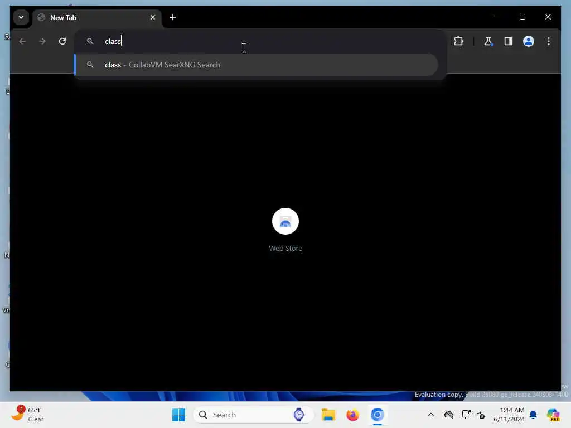Minimize the Chrome window
571x428 pixels.
pos(497,17)
